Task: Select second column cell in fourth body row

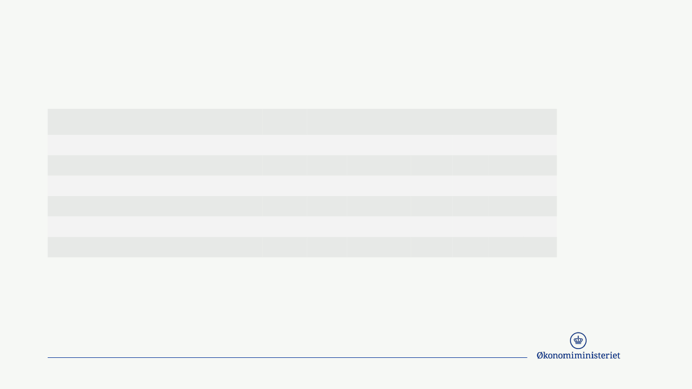Action: click(284, 206)
